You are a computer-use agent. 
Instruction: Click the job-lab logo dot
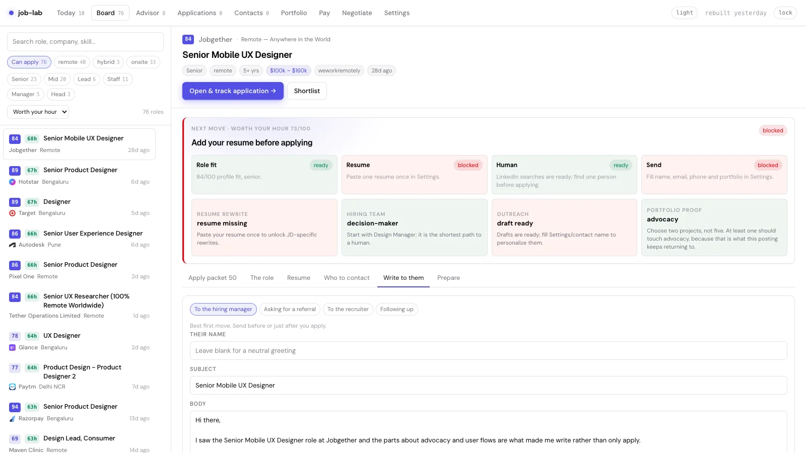[x=11, y=13]
